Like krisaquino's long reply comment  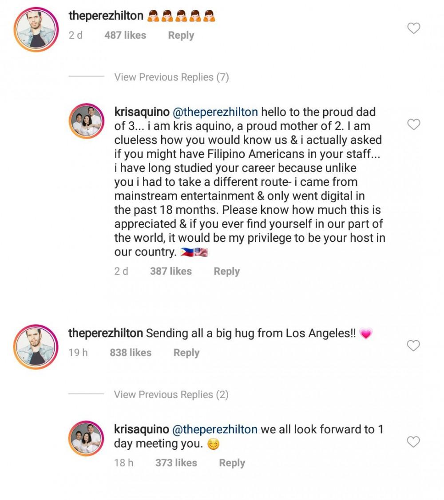(413, 125)
